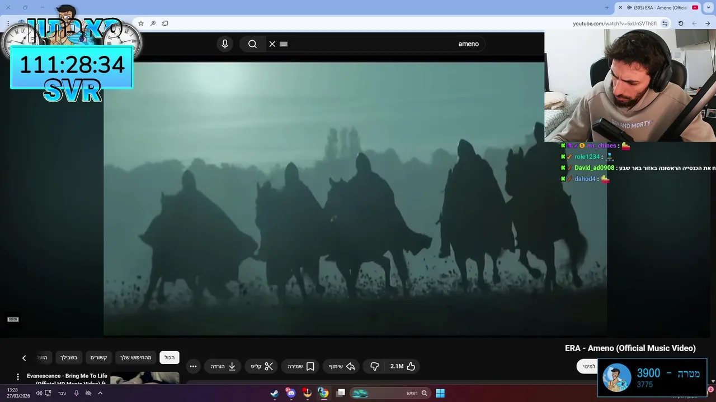This screenshot has width=716, height=402.
Task: Select the בשבילך filter chip
Action: [69, 357]
